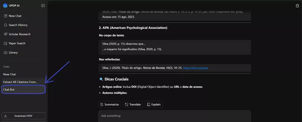Viewport: 302px width, 122px height.
Task: Click the Summarize button icon
Action: [102, 105]
